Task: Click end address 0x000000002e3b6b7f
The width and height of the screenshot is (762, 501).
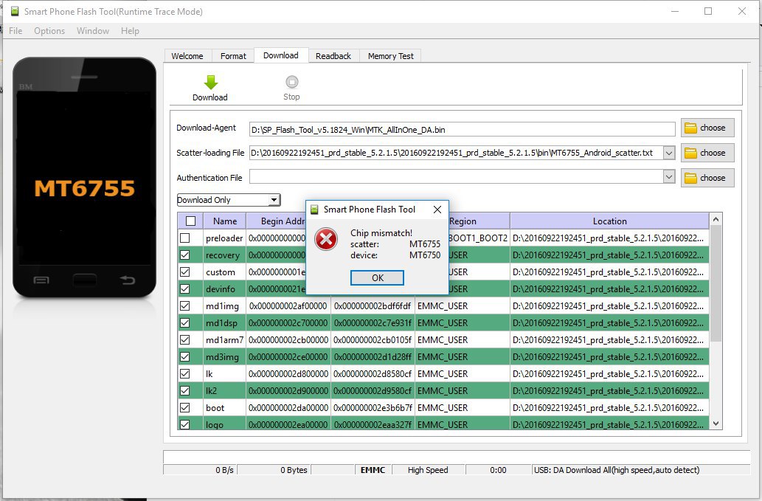Action: click(373, 408)
